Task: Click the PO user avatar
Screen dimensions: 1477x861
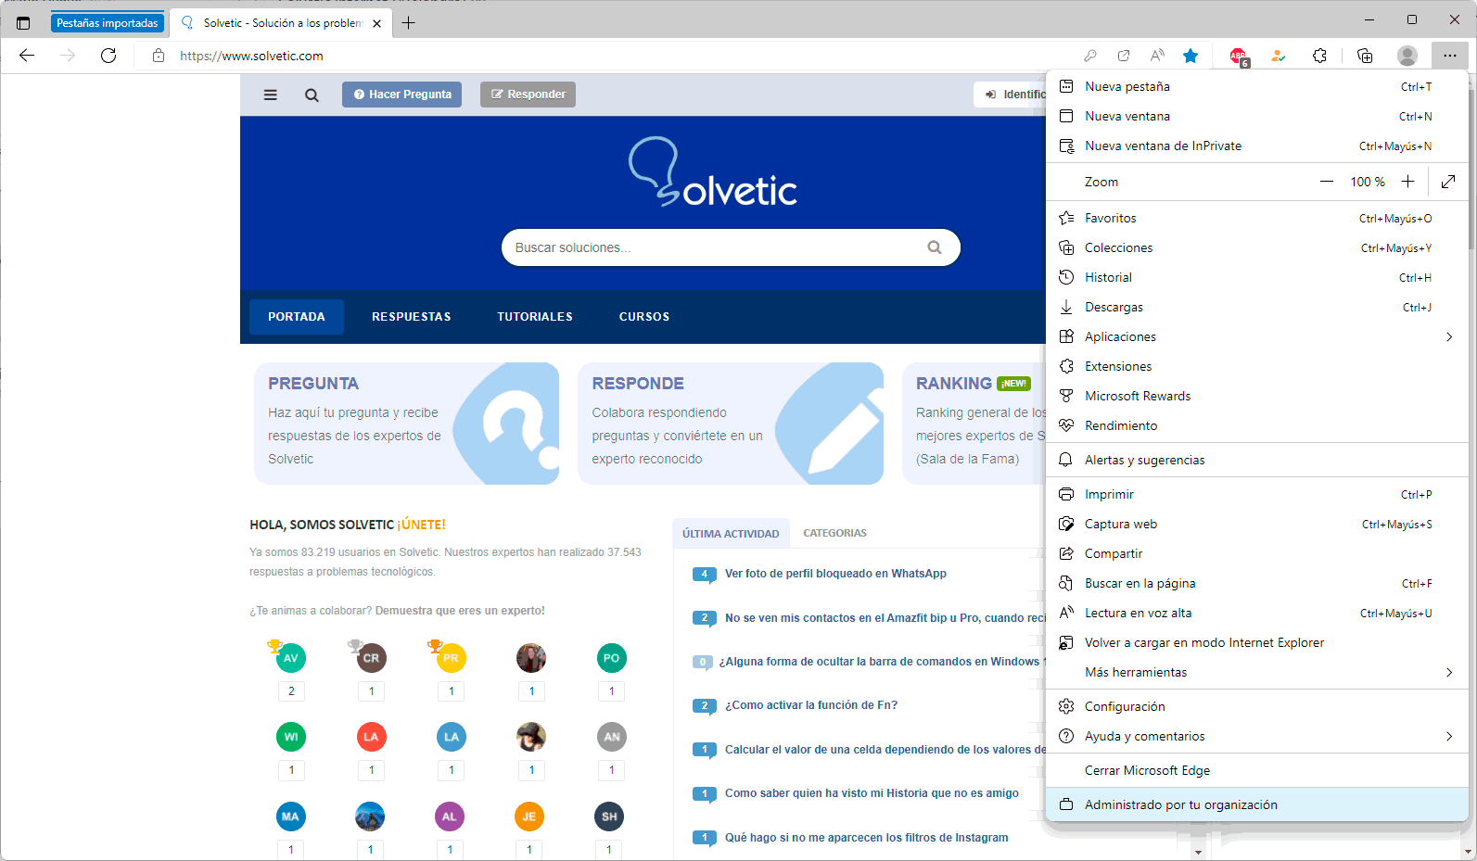Action: coord(611,658)
